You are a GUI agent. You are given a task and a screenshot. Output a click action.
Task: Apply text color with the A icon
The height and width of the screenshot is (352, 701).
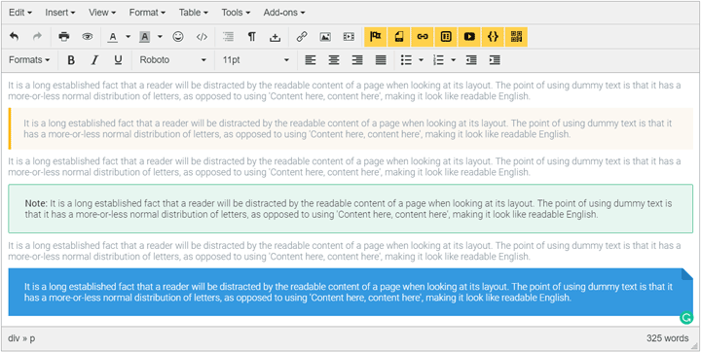[x=113, y=37]
